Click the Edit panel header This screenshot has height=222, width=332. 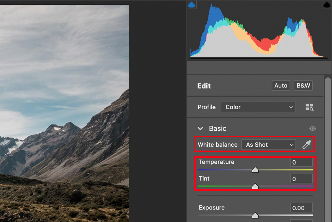point(204,86)
